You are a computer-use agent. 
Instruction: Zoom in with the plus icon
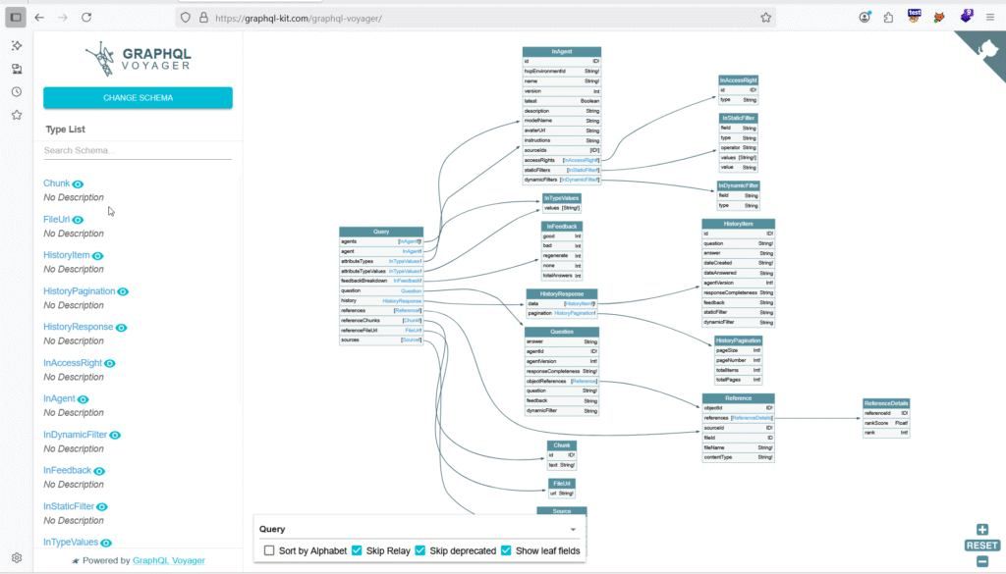point(981,530)
